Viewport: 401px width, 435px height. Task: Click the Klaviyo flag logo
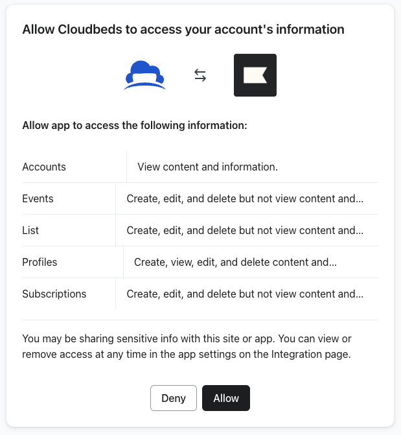(x=255, y=75)
